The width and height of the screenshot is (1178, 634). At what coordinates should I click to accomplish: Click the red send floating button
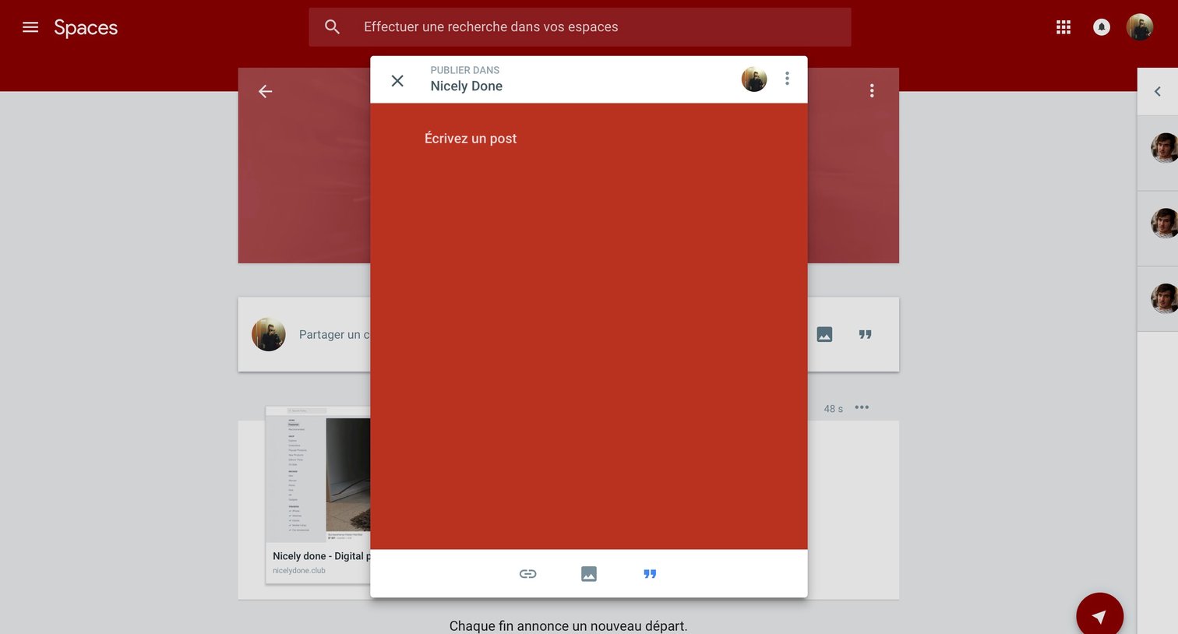pos(1099,615)
